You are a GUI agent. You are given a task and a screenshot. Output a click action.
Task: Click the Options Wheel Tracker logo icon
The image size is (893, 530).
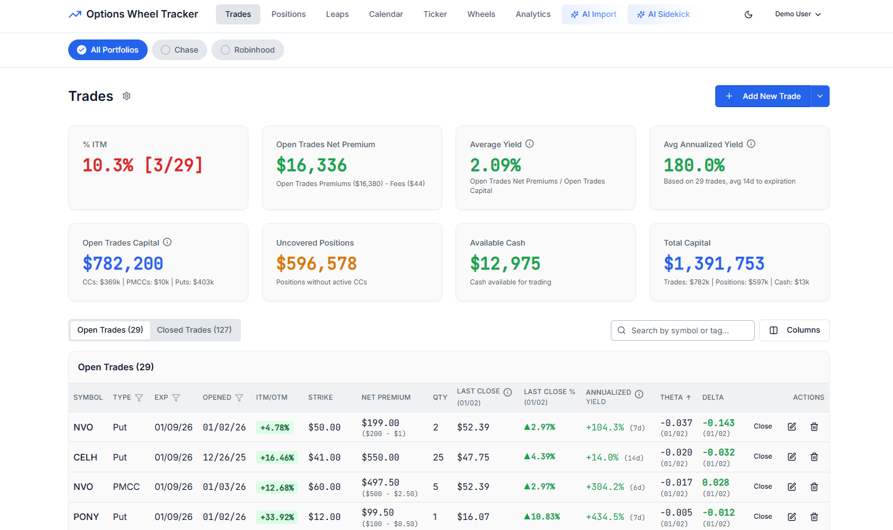click(74, 13)
